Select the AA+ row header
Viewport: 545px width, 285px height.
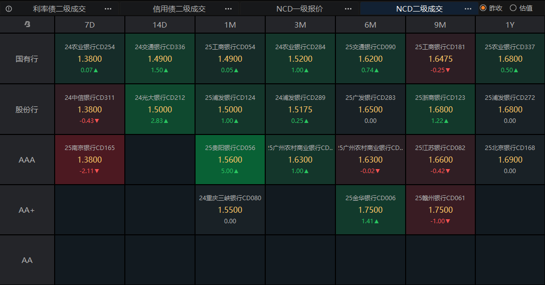pyautogui.click(x=27, y=210)
